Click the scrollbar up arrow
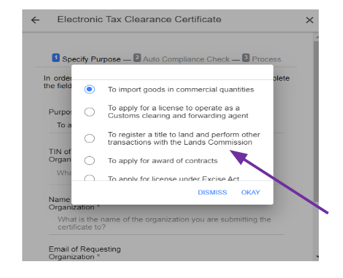The width and height of the screenshot is (343, 278). (x=317, y=37)
